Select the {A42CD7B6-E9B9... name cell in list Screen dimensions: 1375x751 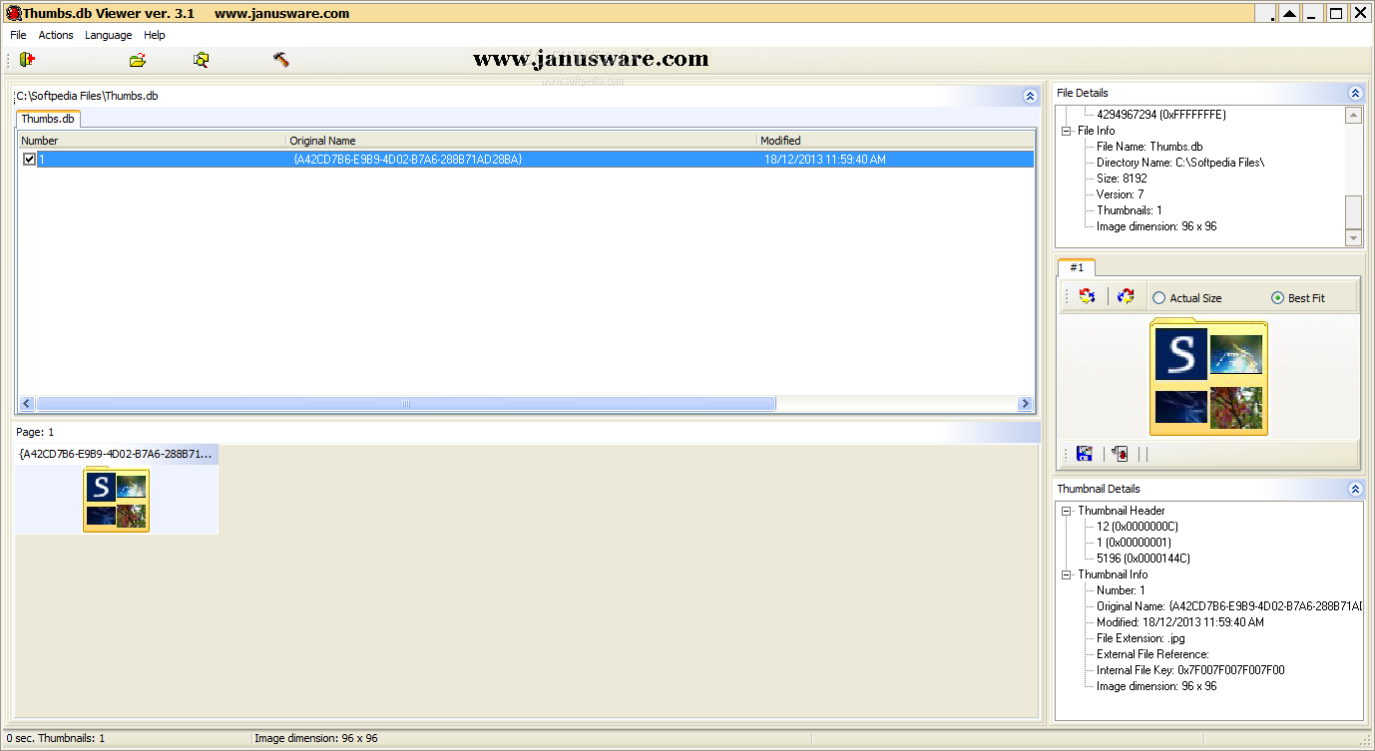pyautogui.click(x=407, y=160)
